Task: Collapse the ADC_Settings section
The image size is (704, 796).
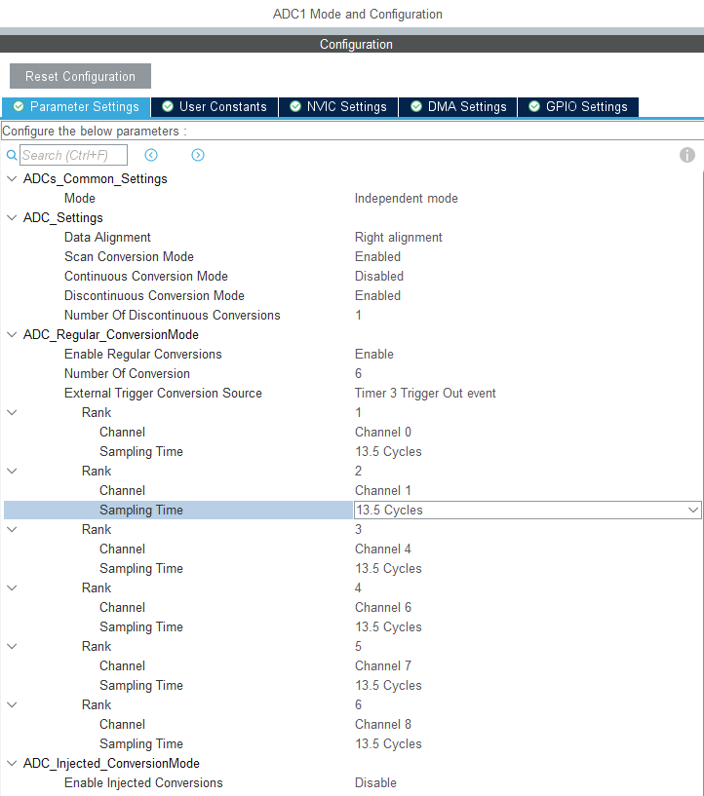Action: 12,217
